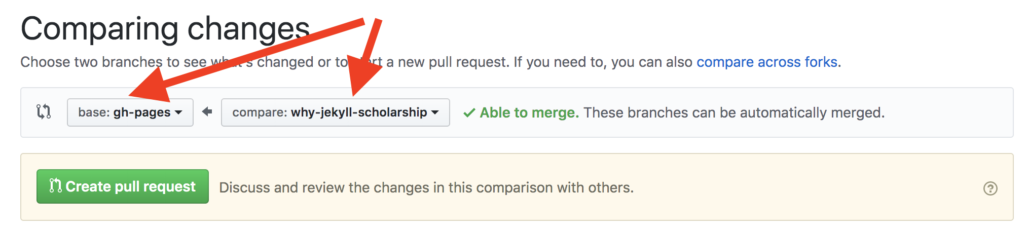Click the caret arrow after why-jekyll-scholarship
Screen dimensions: 1027x232
tap(435, 112)
